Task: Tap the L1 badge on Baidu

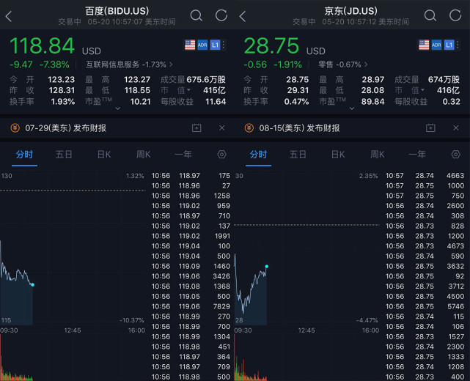Action: [215, 45]
